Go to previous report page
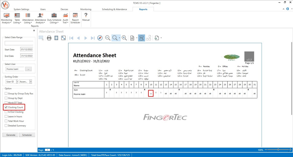 click(x=78, y=38)
